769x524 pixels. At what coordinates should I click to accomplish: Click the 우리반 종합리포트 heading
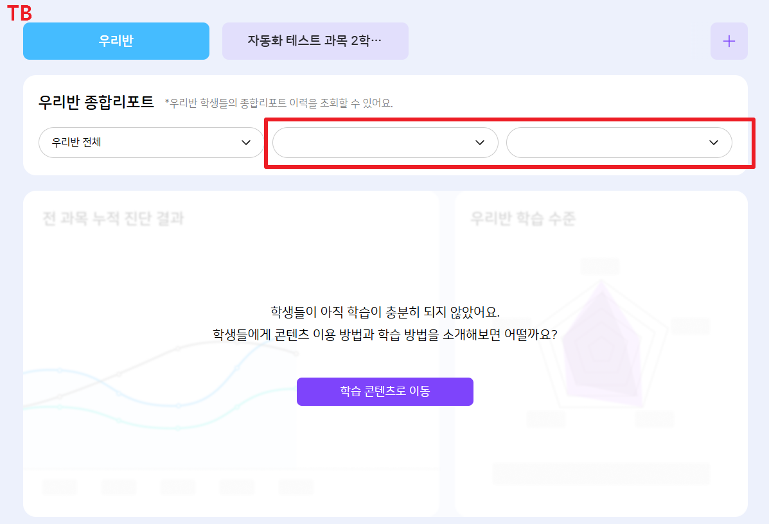(x=96, y=102)
